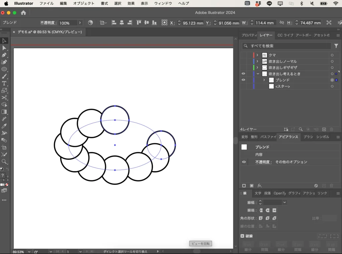342x254 pixels.
Task: Click the white ブレンド appearance swatch
Action: (x=244, y=147)
